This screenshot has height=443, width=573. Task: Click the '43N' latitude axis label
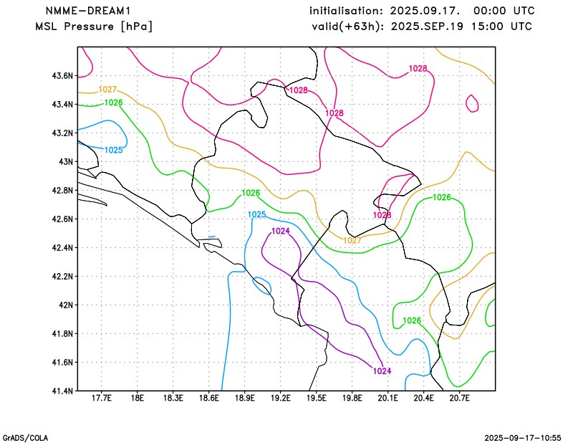coord(66,162)
